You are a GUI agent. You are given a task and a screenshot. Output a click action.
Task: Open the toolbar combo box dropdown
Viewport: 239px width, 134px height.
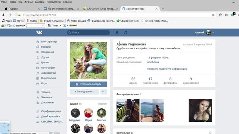(x=43, y=26)
